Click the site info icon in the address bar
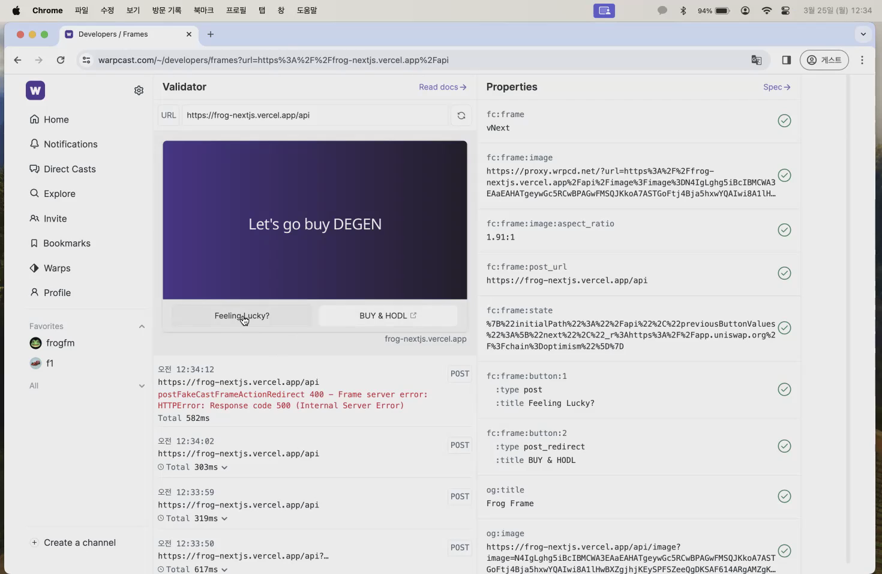Screen dimensions: 882x574 coord(86,60)
